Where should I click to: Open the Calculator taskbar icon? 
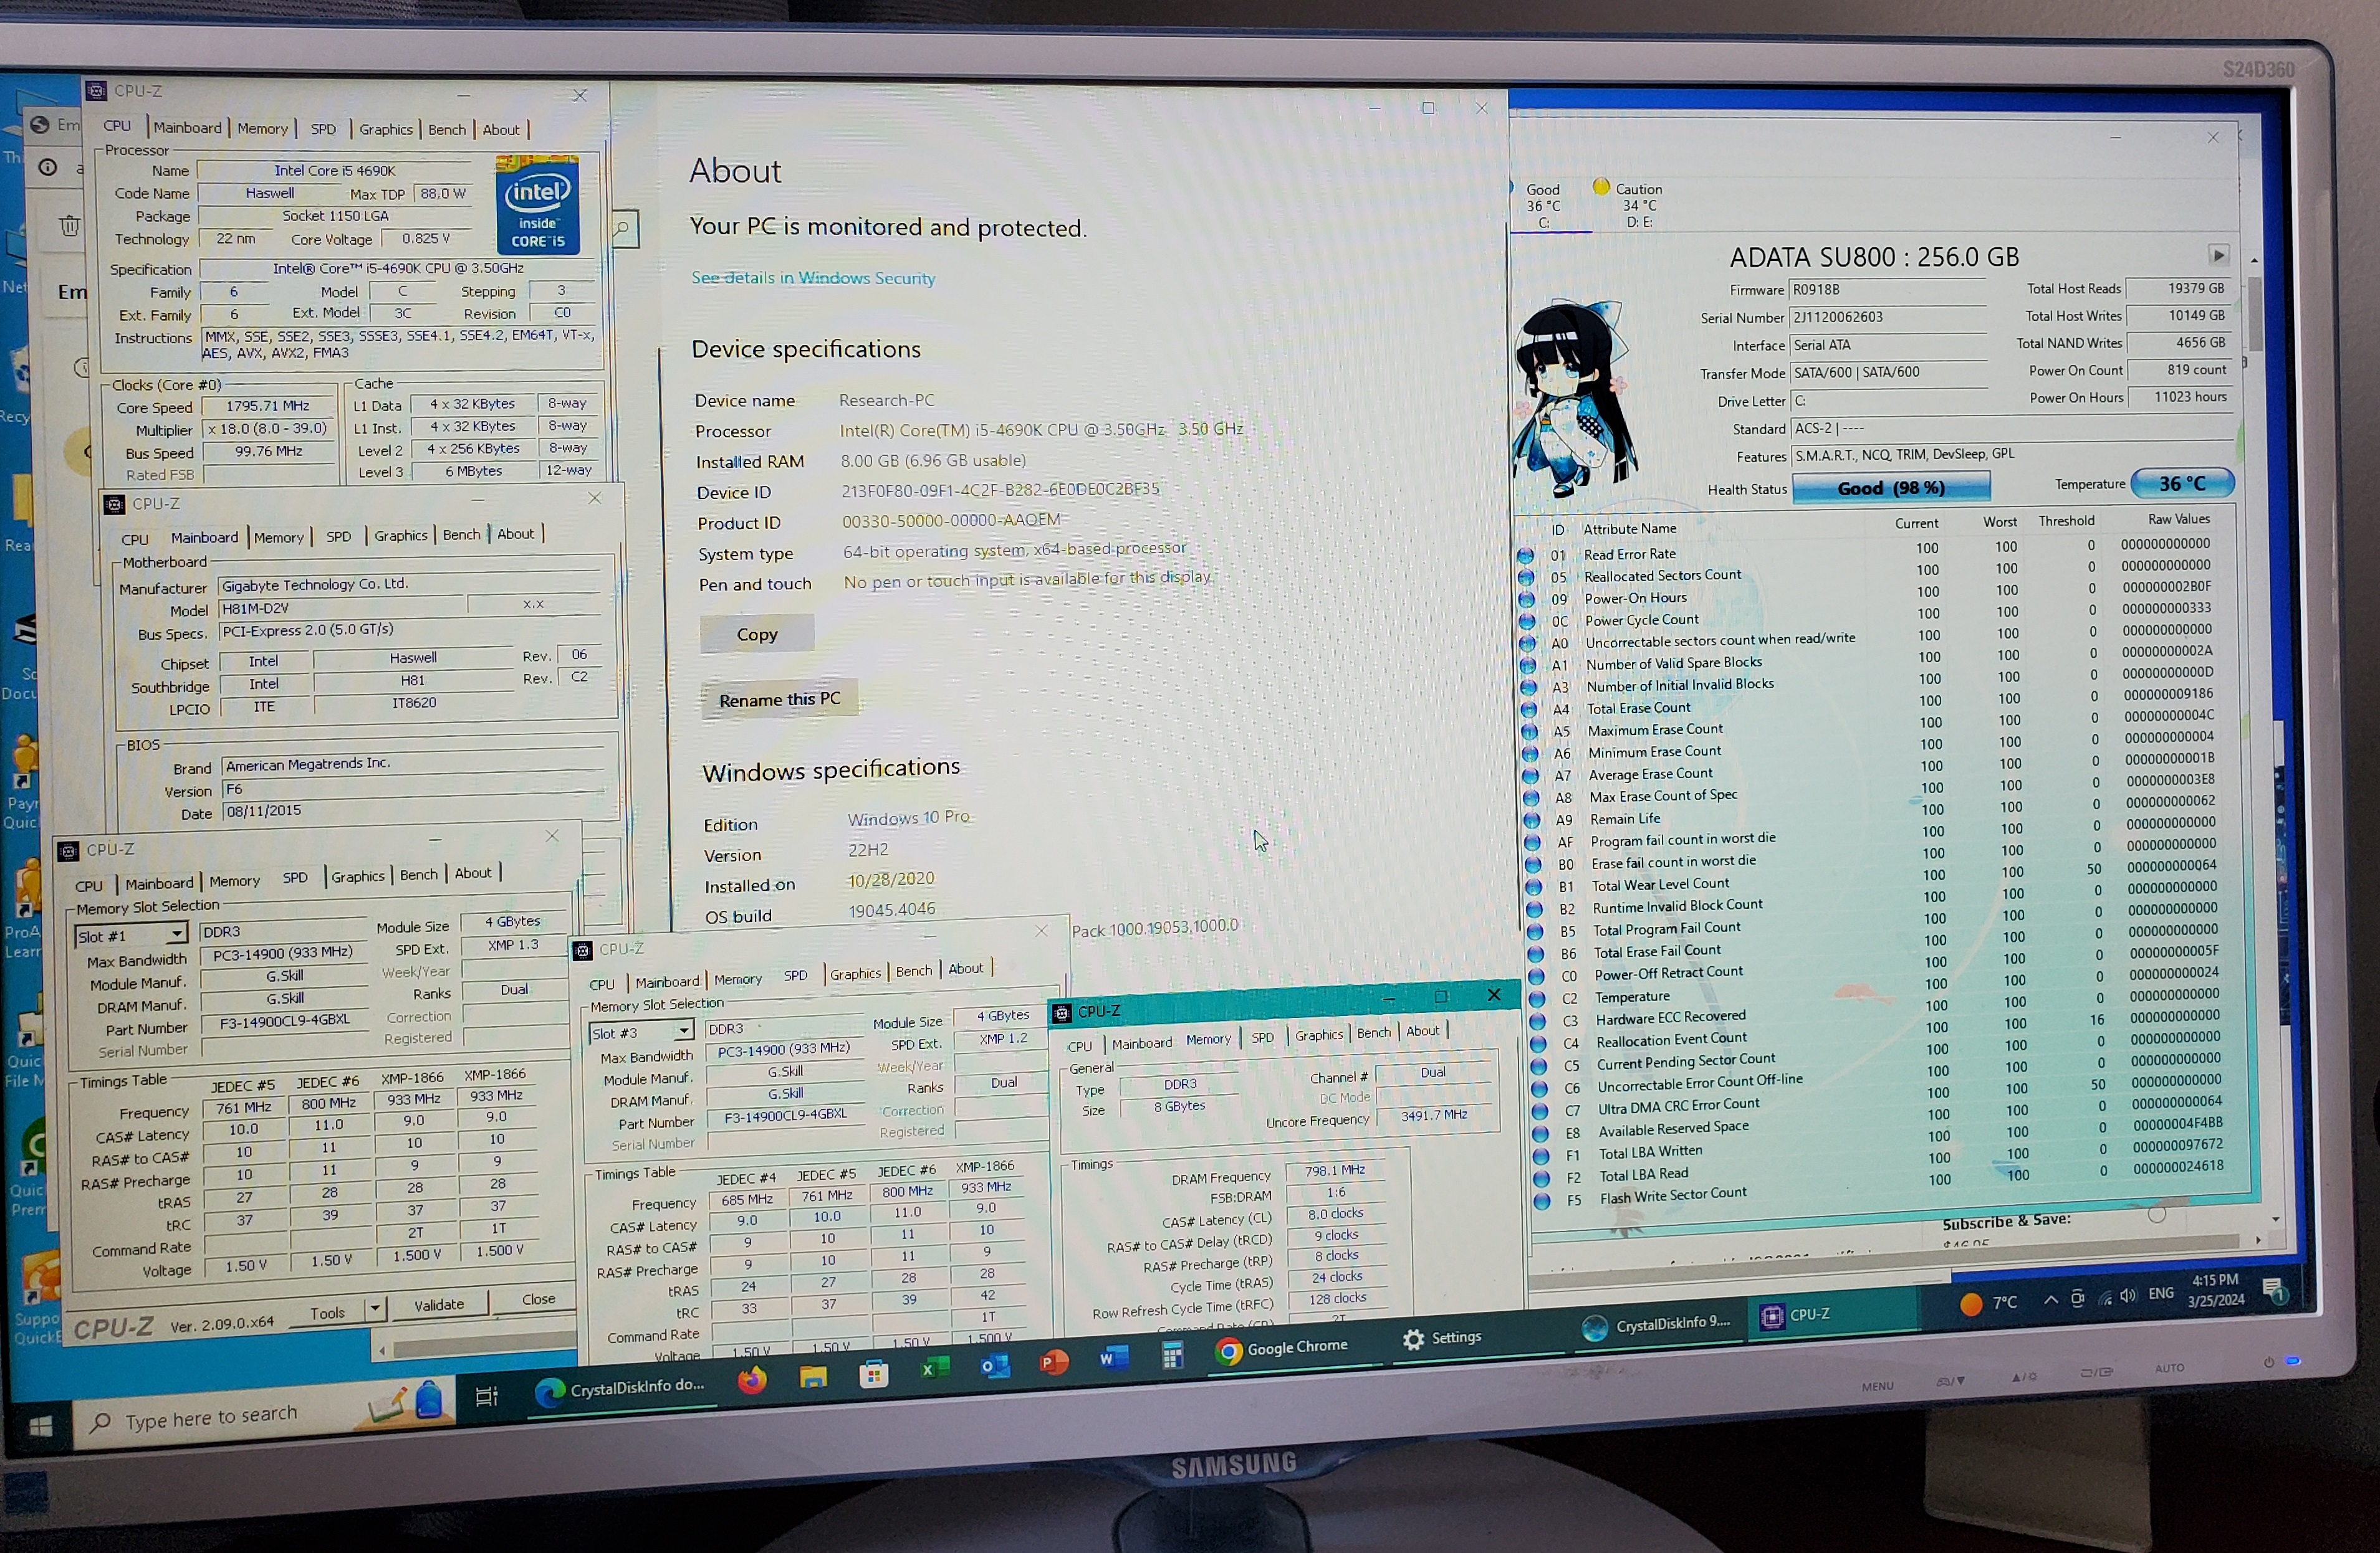[1172, 1355]
